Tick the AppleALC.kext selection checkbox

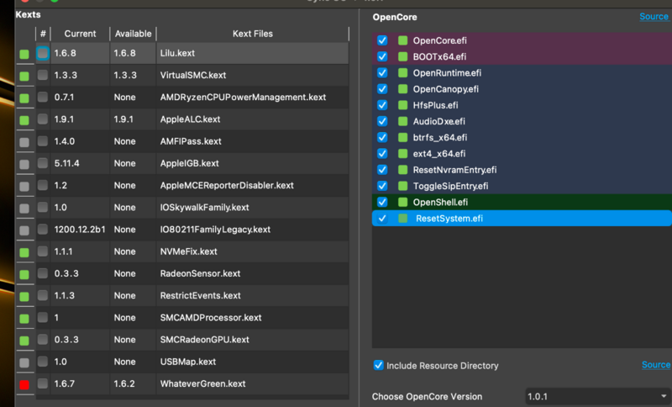pyautogui.click(x=43, y=119)
